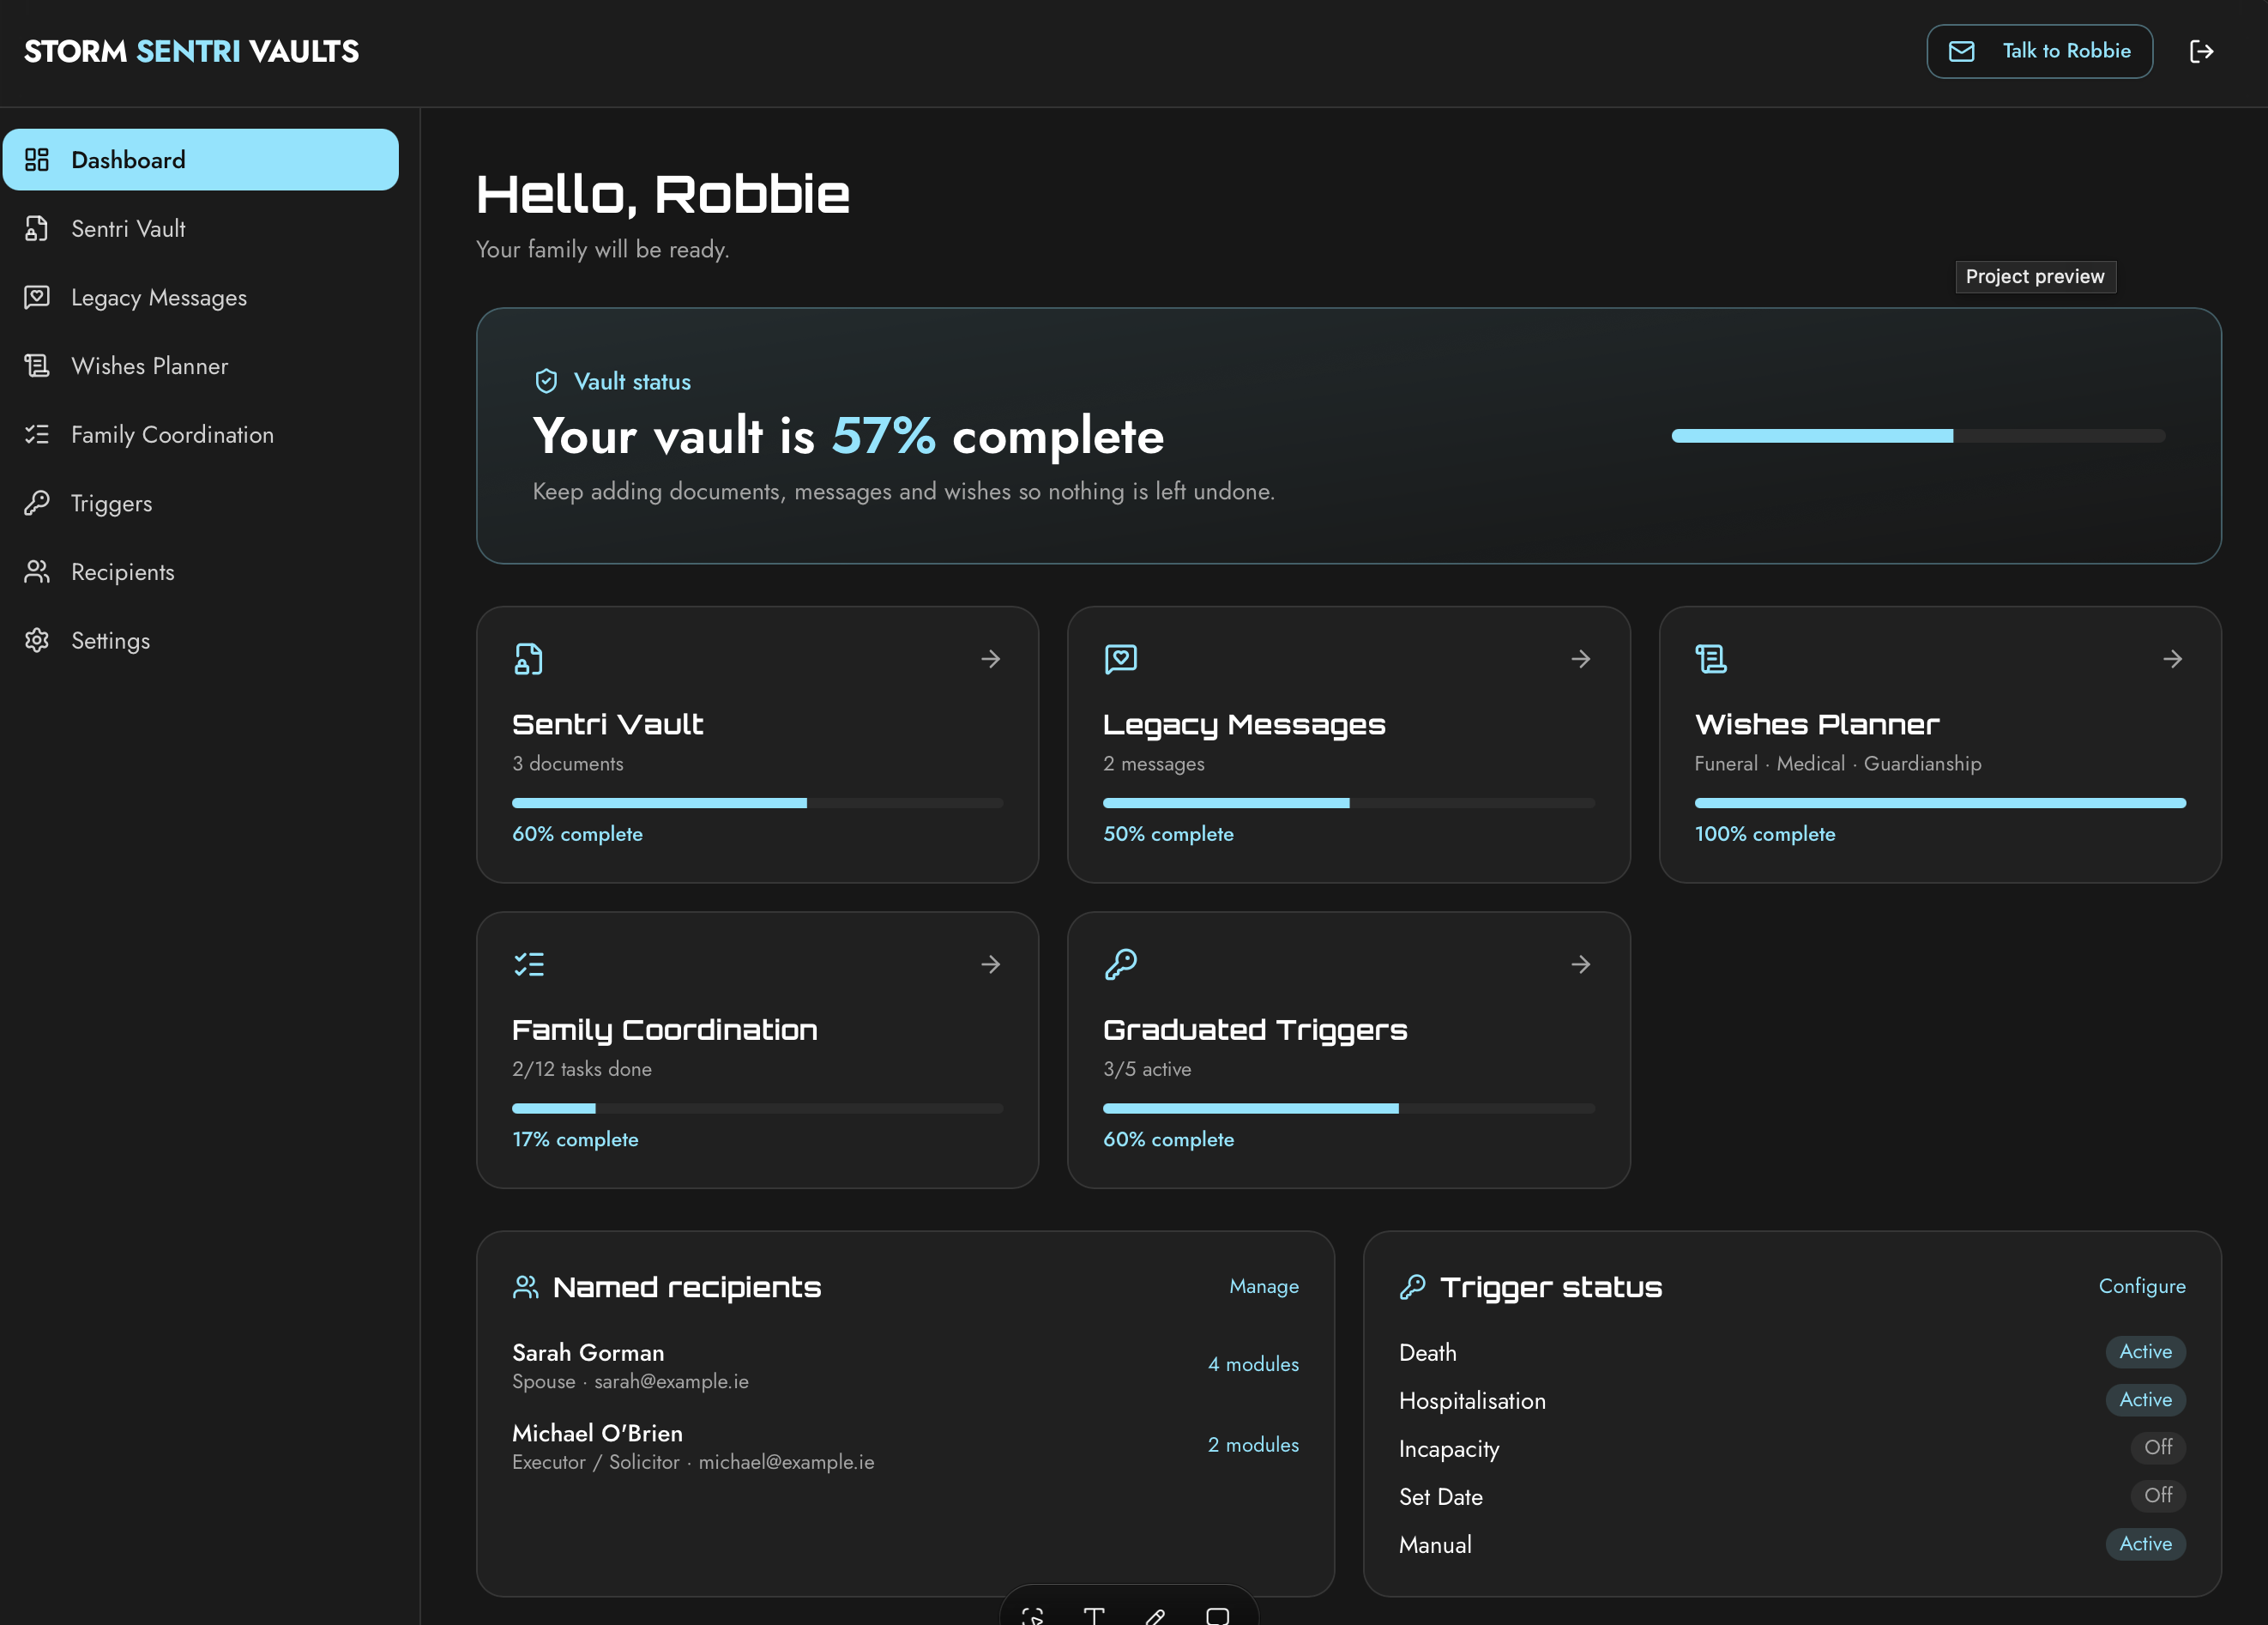Click the Sentri Vault card document icon

(528, 659)
